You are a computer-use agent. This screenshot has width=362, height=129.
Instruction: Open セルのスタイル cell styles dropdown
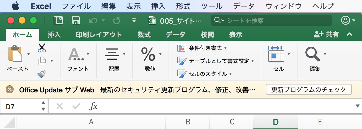click(x=205, y=74)
